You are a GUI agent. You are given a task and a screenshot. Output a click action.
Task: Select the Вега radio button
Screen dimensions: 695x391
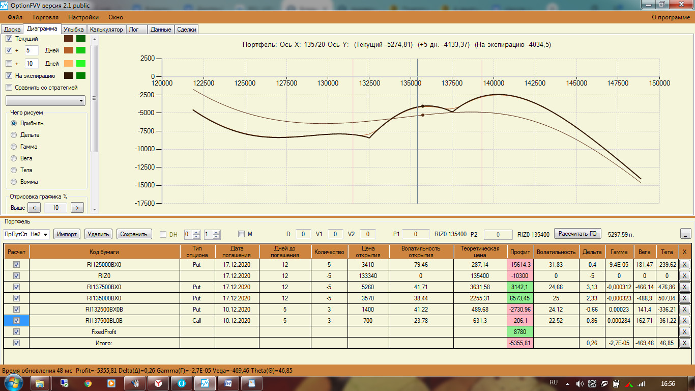click(14, 158)
